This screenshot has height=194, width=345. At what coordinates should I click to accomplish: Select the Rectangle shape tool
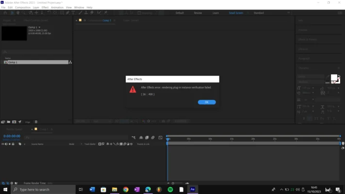tap(62, 13)
